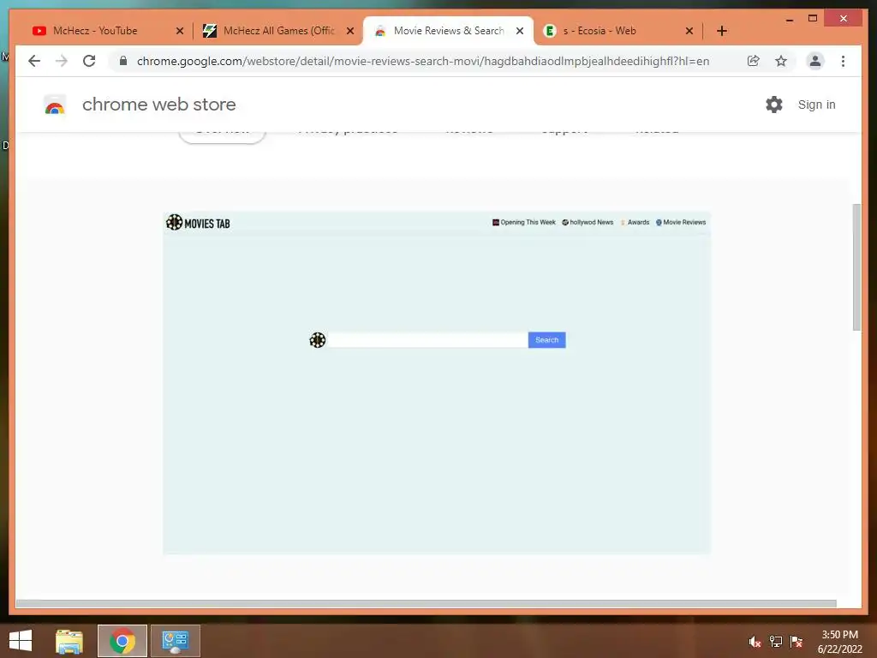Minimize the Chrome window
Screen dimensions: 877x658
coord(789,19)
